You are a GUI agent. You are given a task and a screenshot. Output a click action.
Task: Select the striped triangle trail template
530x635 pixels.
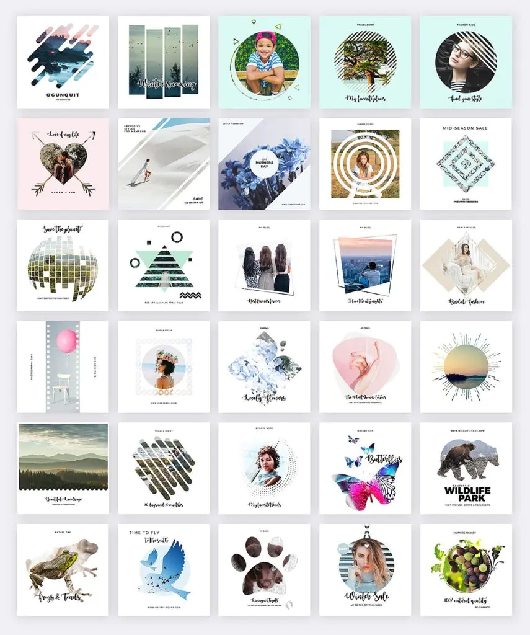point(164,265)
